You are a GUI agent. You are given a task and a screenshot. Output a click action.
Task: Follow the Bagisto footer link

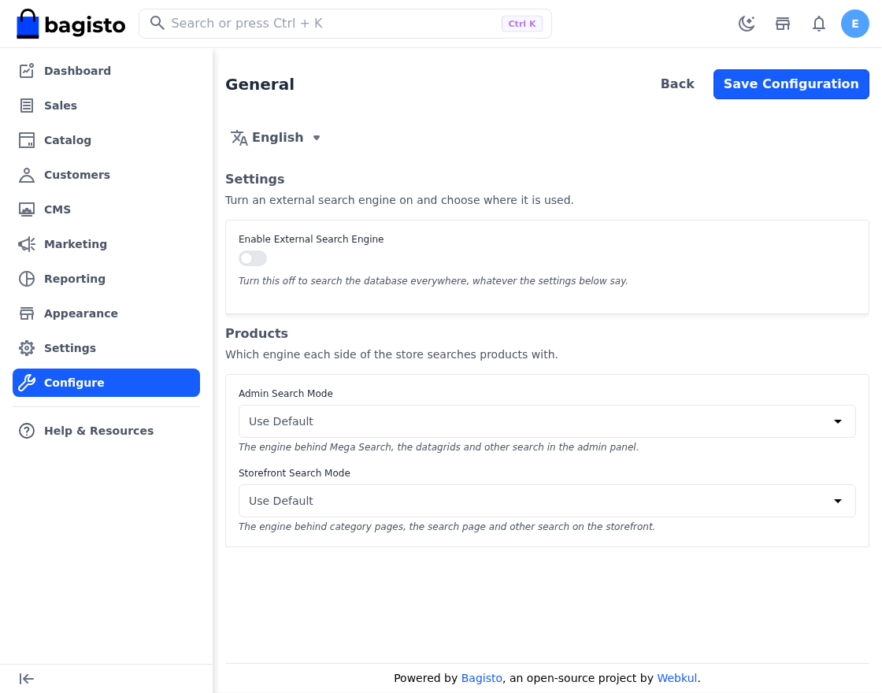coord(481,678)
